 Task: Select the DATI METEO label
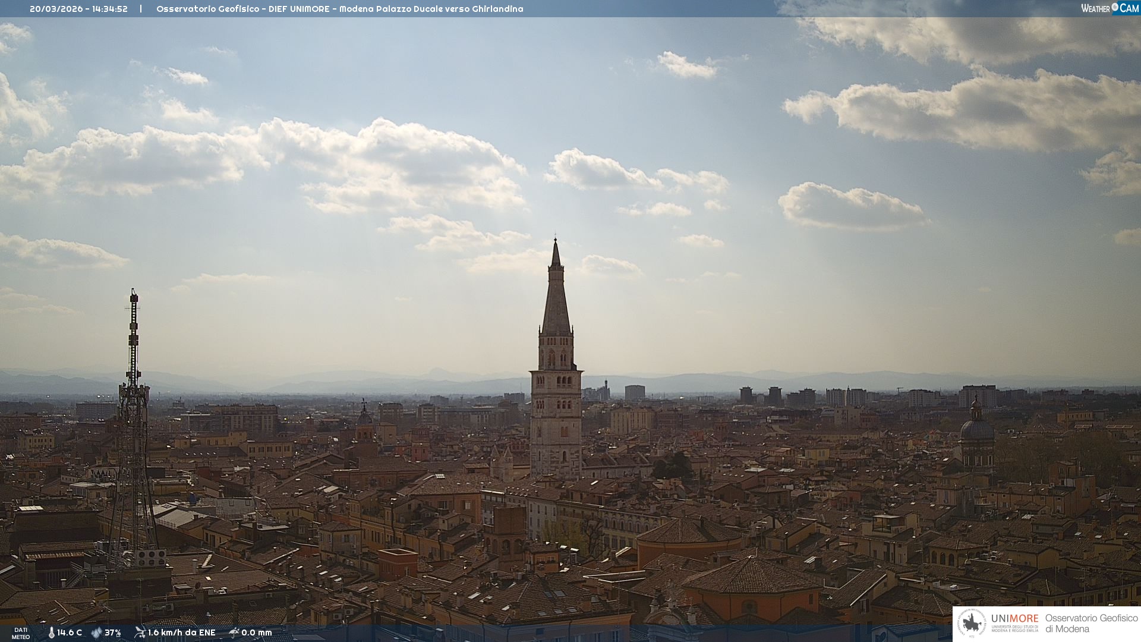pyautogui.click(x=21, y=633)
